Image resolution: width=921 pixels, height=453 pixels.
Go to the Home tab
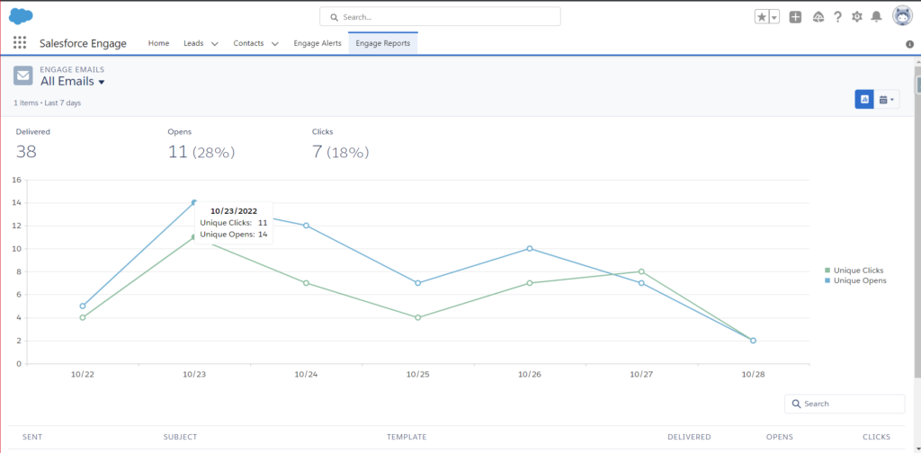(x=158, y=43)
